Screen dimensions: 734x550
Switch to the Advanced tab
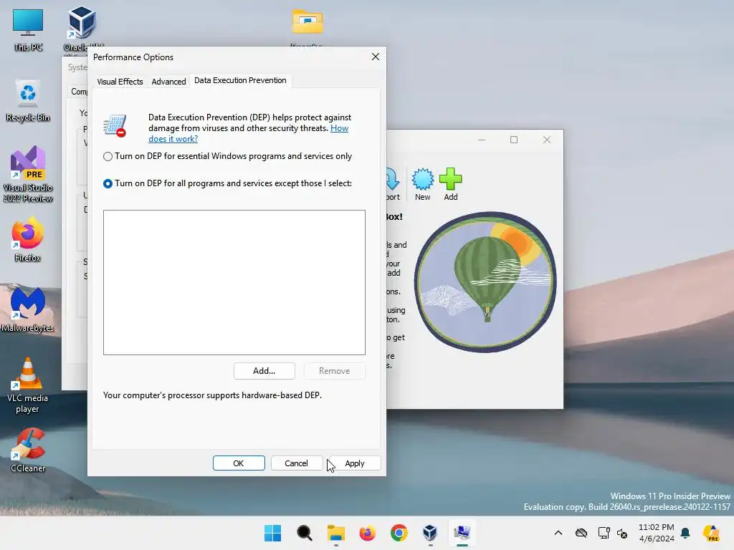tap(168, 82)
